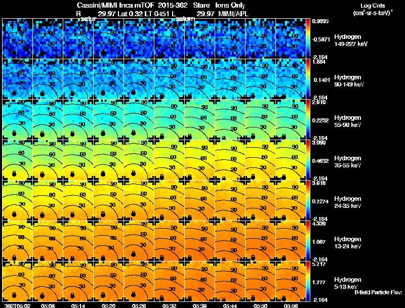Screen dimensions: 405x308
Task: Click the Hydrogen 90-149 keV row label
Action: tap(349, 81)
